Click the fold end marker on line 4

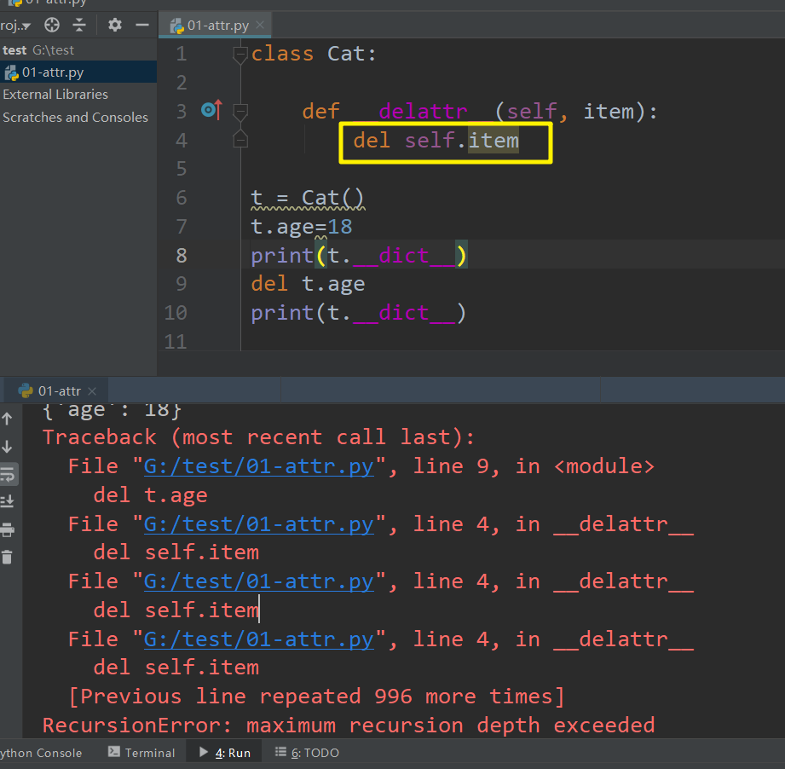pos(240,140)
